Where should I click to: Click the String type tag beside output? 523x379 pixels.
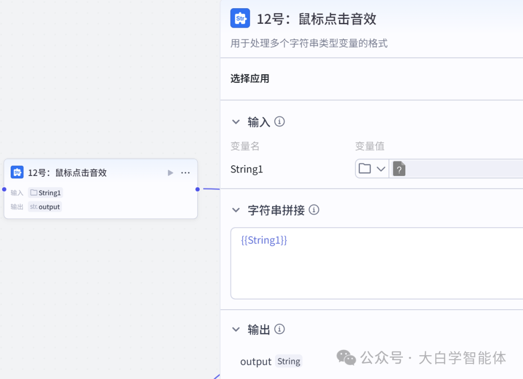pyautogui.click(x=289, y=361)
